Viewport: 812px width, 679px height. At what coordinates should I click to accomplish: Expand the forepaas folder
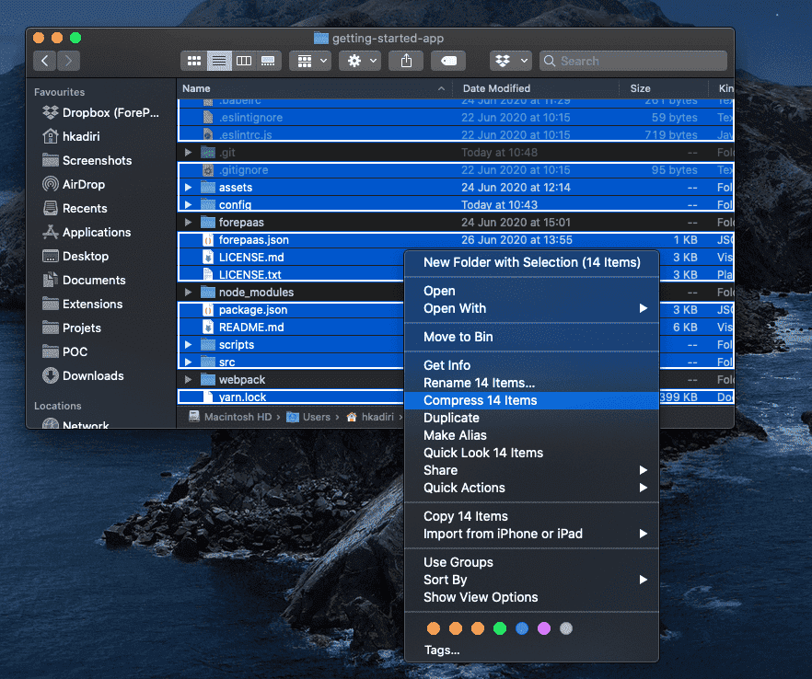(x=189, y=222)
